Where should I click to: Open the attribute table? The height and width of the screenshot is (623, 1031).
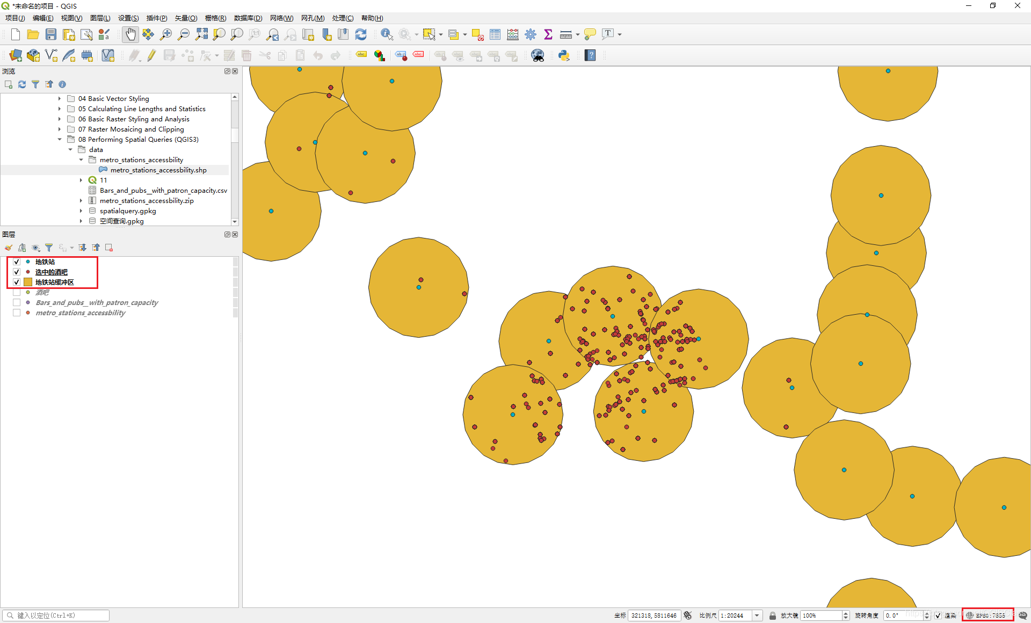coord(495,34)
